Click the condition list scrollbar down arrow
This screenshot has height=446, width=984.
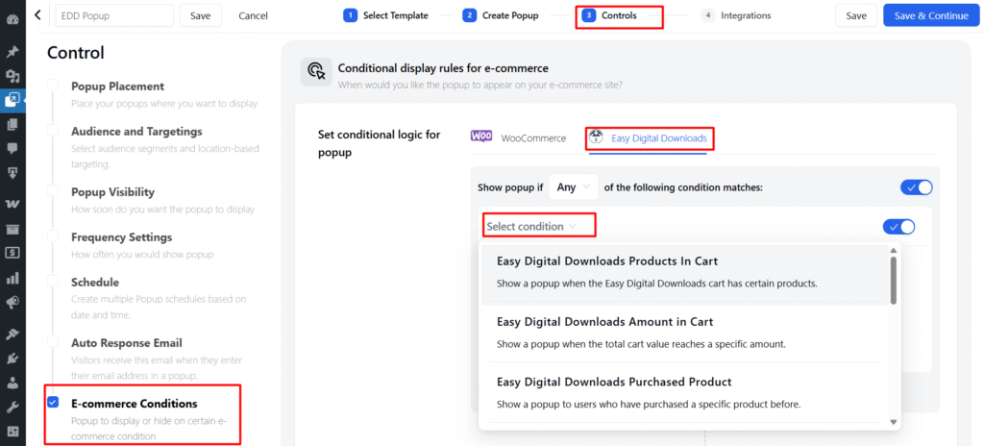pyautogui.click(x=893, y=422)
